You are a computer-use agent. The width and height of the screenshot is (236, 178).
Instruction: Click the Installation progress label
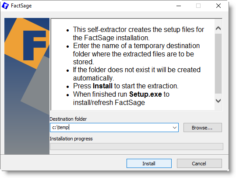[71, 139]
